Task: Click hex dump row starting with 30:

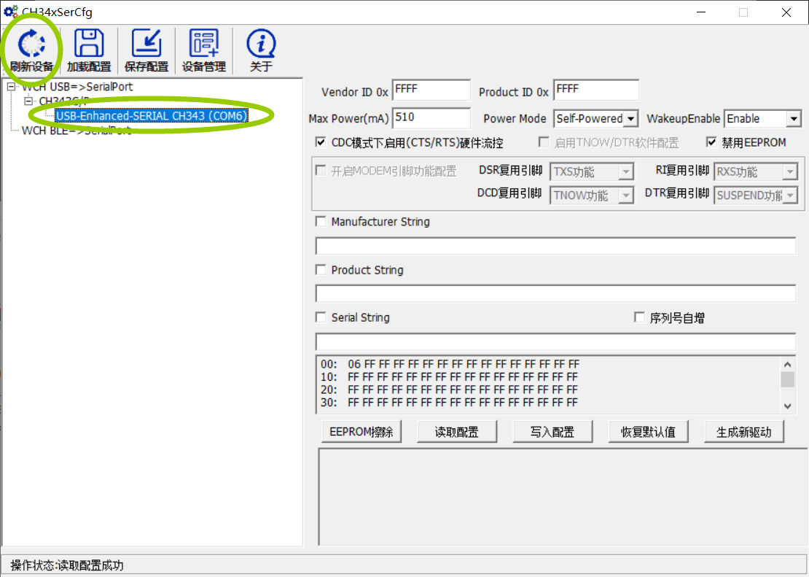Action: click(x=450, y=403)
